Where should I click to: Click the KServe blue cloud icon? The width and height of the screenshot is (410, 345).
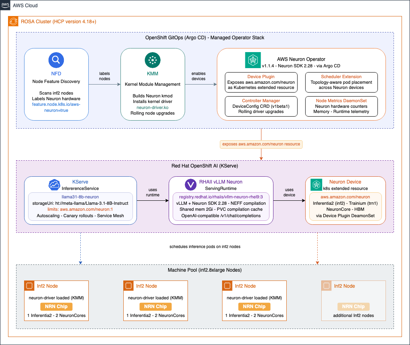click(54, 185)
